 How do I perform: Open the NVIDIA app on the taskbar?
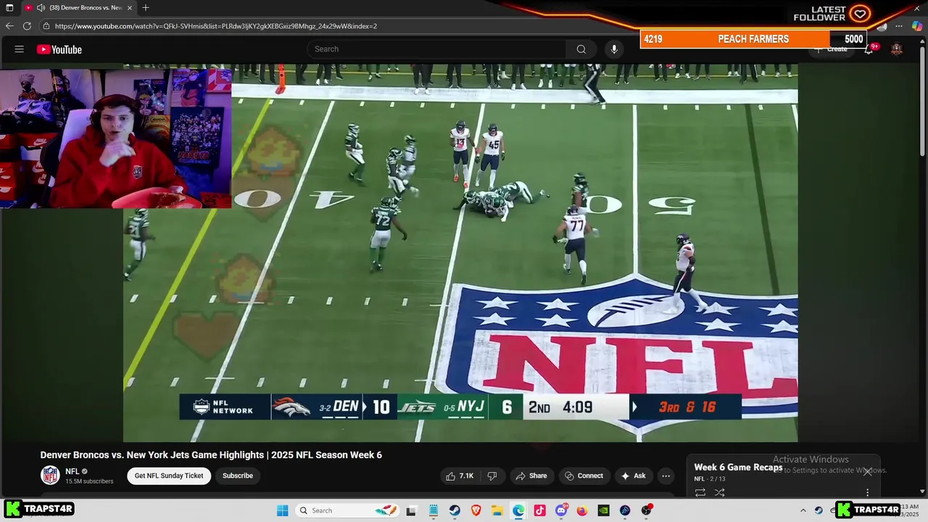[603, 510]
